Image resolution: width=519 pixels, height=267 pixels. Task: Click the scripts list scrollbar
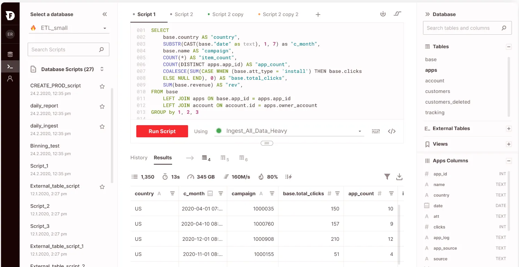[x=112, y=135]
